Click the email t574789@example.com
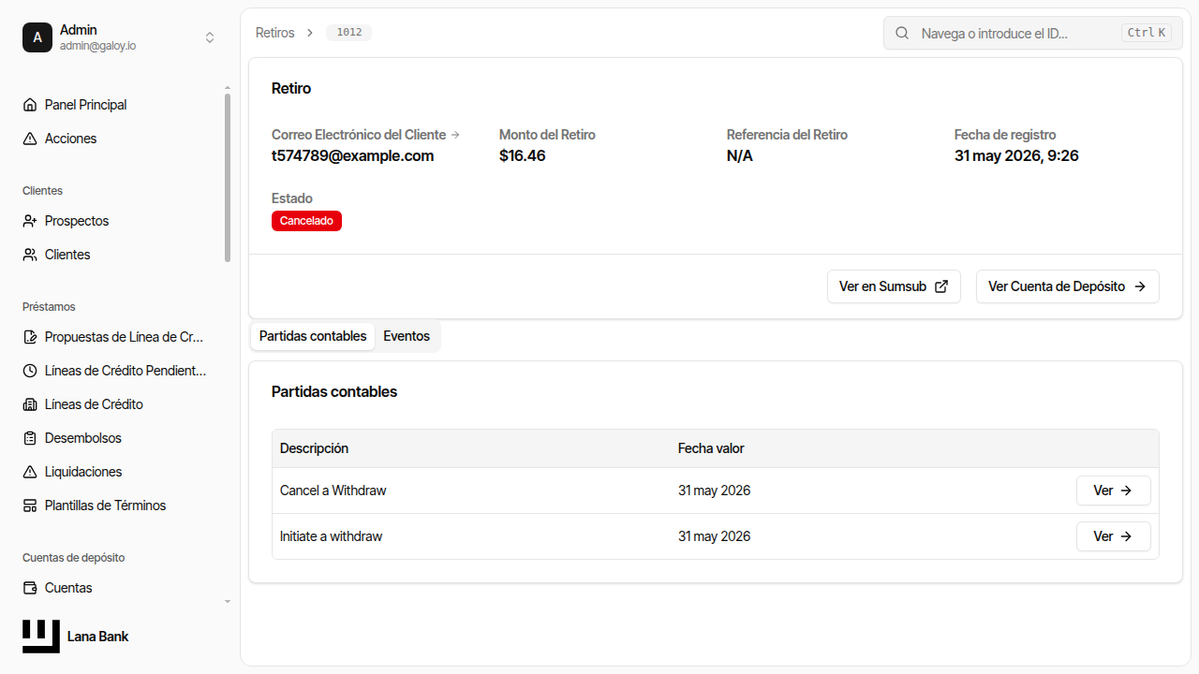Screen dimensions: 1199x674 pyautogui.click(x=352, y=155)
